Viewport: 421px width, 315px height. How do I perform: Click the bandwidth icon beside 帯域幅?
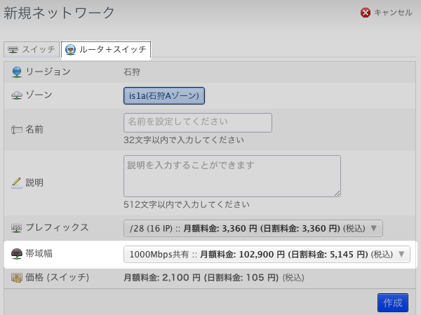[17, 254]
